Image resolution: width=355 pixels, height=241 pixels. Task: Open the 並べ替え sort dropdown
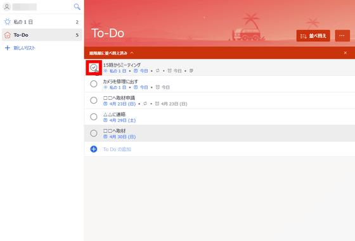(313, 35)
